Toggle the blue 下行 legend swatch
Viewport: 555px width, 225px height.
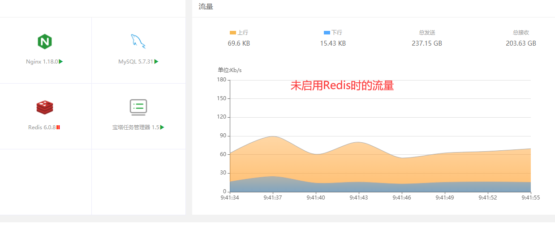pyautogui.click(x=327, y=33)
